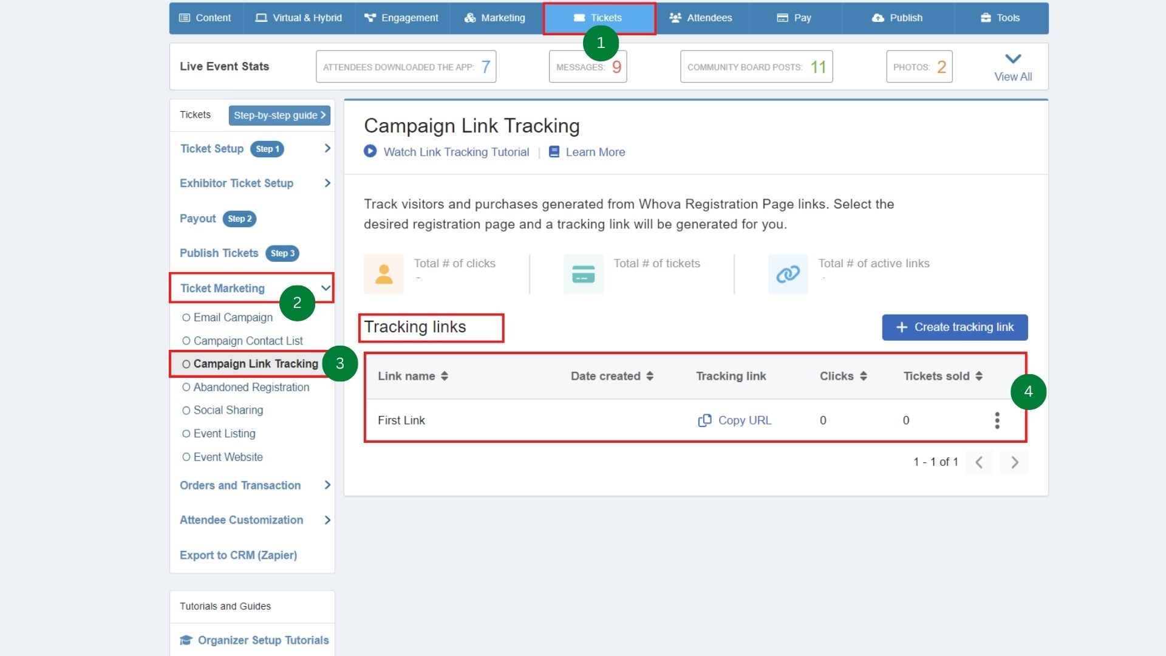
Task: Select the Email Campaign option
Action: (233, 317)
